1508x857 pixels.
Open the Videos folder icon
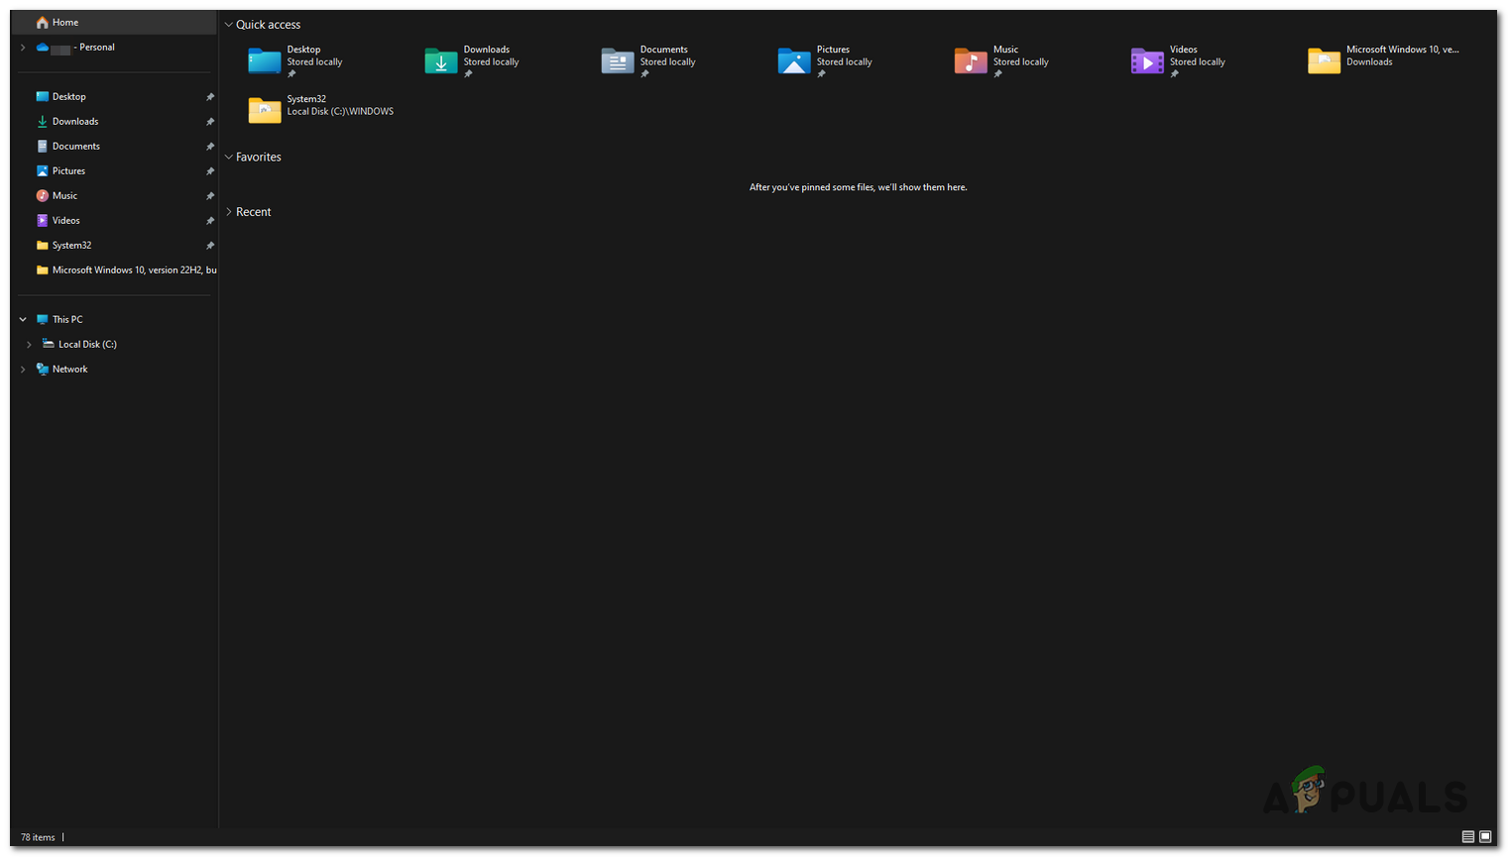(1147, 60)
